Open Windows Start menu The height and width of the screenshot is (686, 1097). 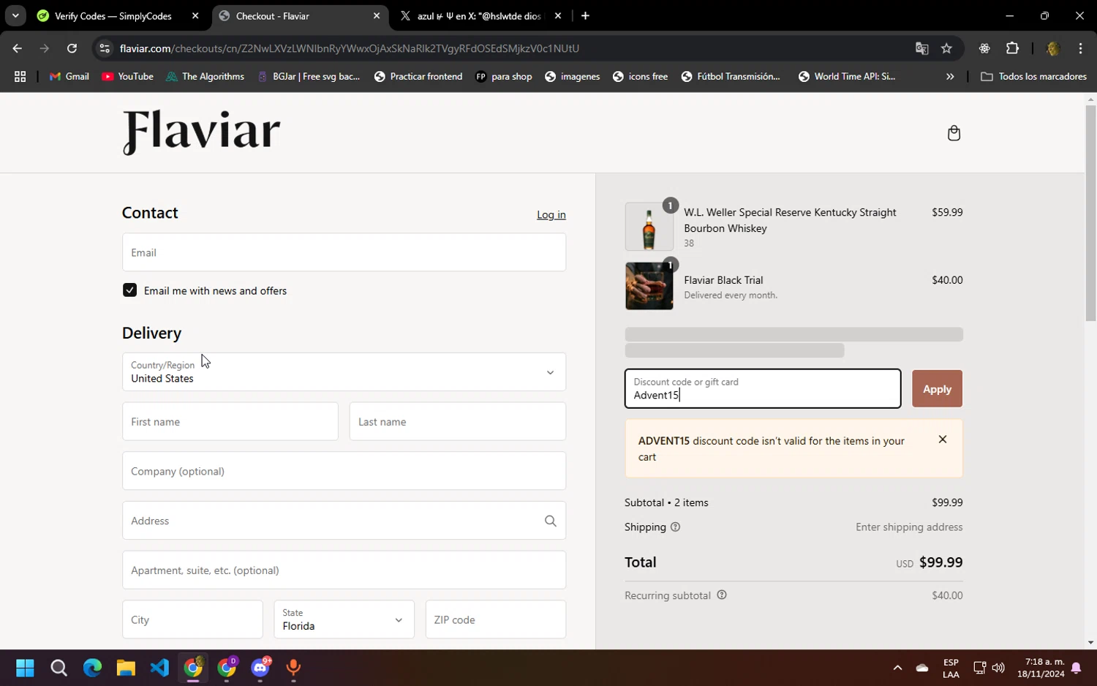pos(25,668)
